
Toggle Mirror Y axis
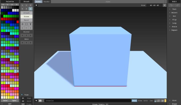[26, 35]
